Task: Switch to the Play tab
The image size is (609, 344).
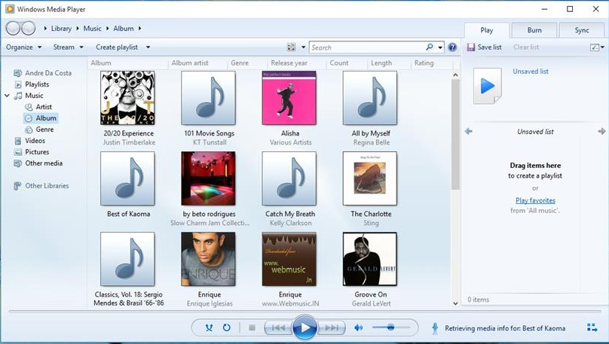Action: coord(487,30)
